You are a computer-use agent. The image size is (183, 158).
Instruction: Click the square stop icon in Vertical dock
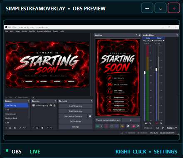[x=112, y=126]
